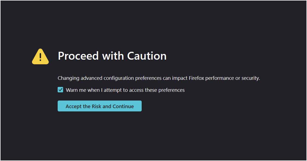Click the word configuration in warning sentence
Image resolution: width=307 pixels, height=161 pixels.
119,78
